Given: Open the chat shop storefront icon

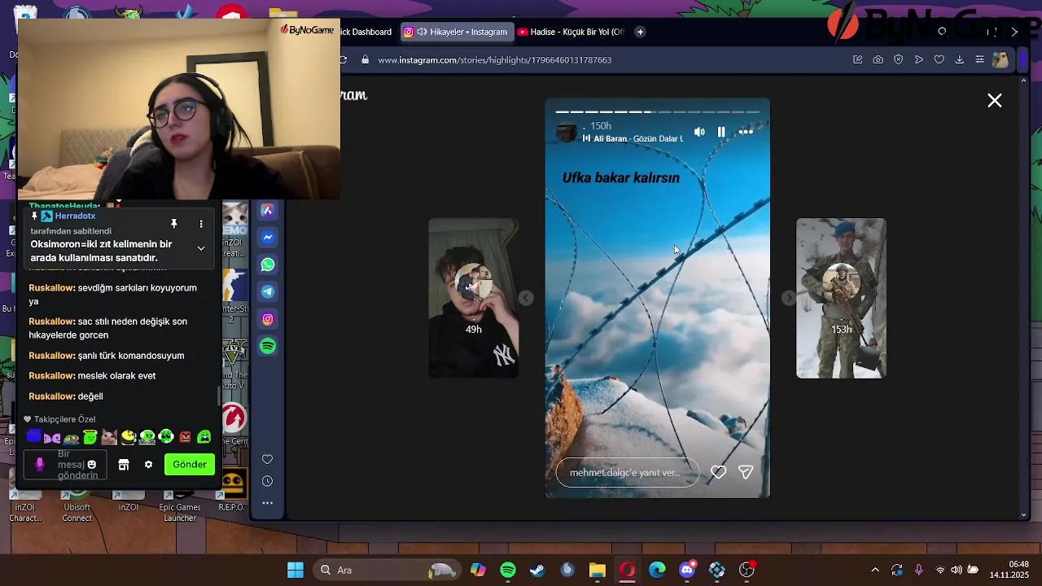Looking at the screenshot, I should (x=124, y=465).
